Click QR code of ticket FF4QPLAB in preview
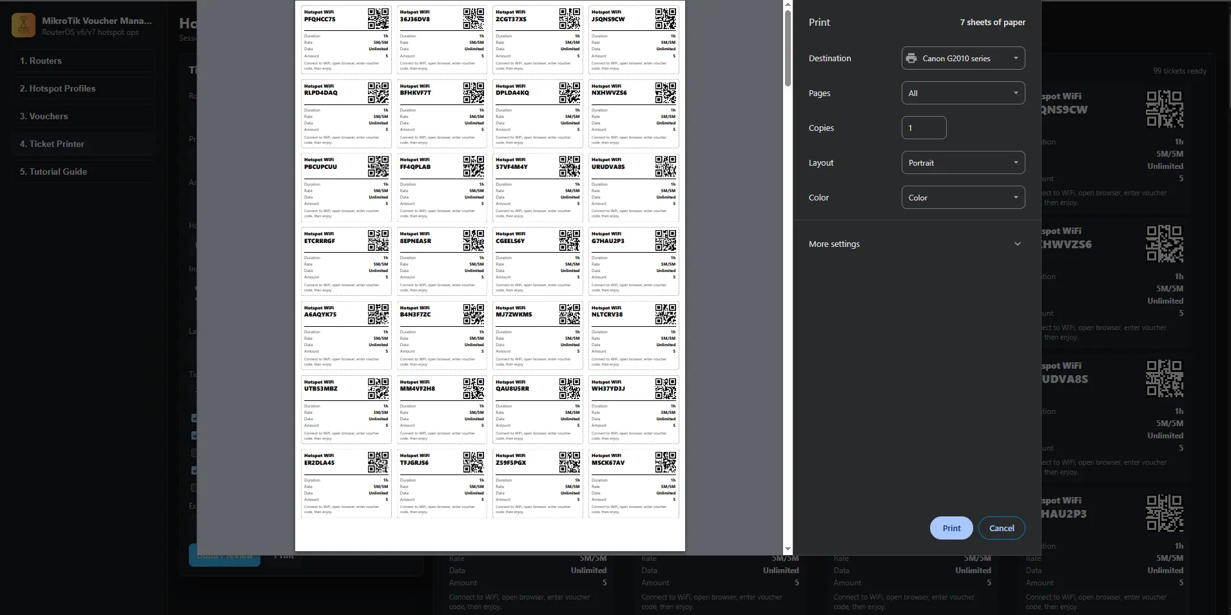This screenshot has width=1231, height=615. [x=474, y=166]
